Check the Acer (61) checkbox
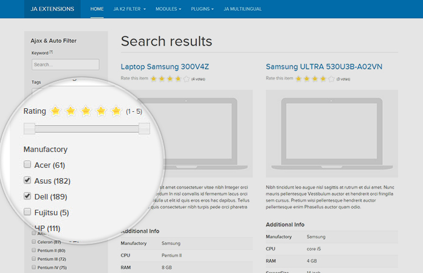The width and height of the screenshot is (423, 273). tap(27, 164)
